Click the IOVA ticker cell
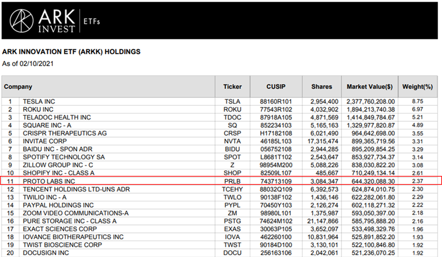The height and width of the screenshot is (257, 442). click(x=233, y=237)
